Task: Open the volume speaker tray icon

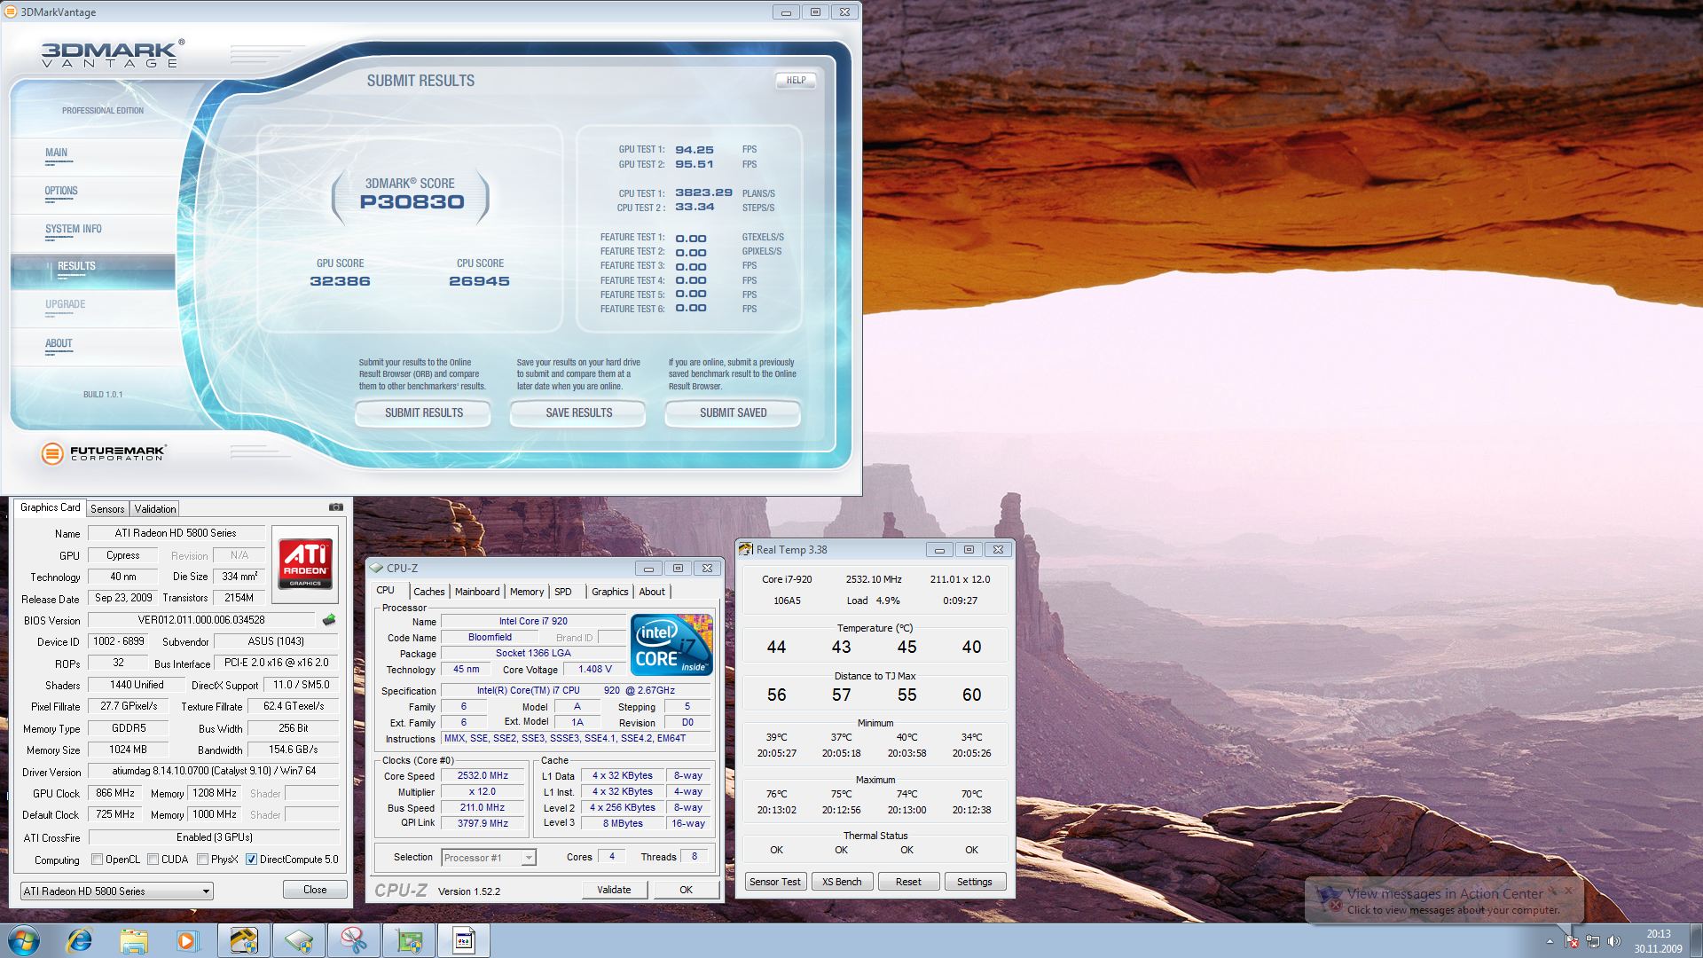Action: coord(1614,941)
